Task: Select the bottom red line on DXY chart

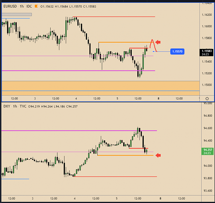Action: click(115, 177)
